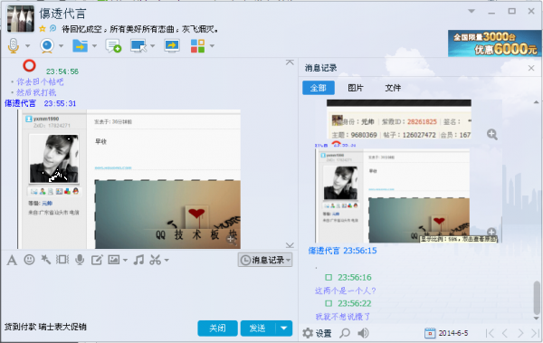543x343 pixels.
Task: Click the window menu dropdown triangle
Action: 472,11
